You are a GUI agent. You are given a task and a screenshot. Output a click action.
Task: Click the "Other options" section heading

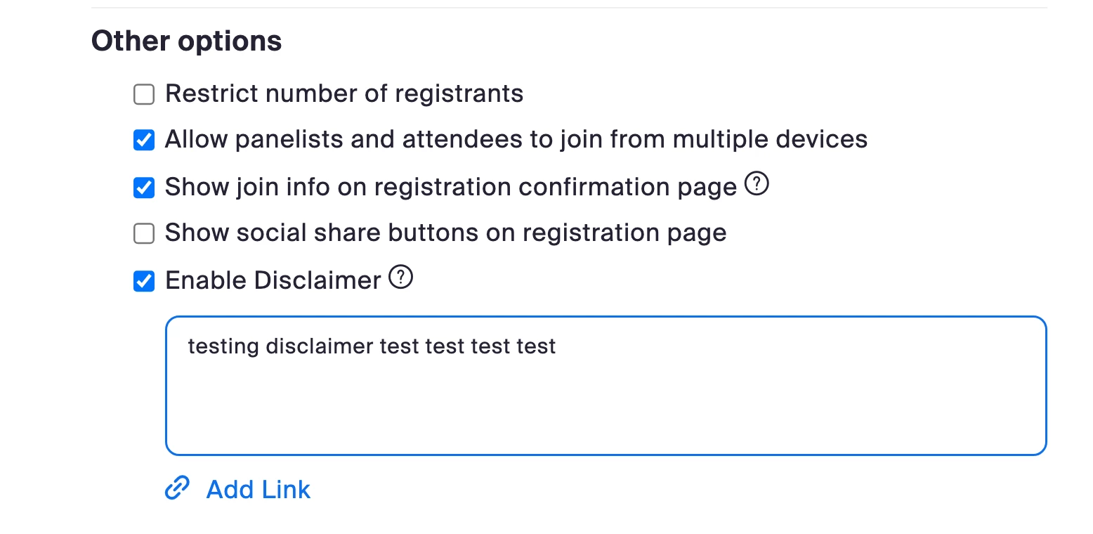click(x=186, y=41)
